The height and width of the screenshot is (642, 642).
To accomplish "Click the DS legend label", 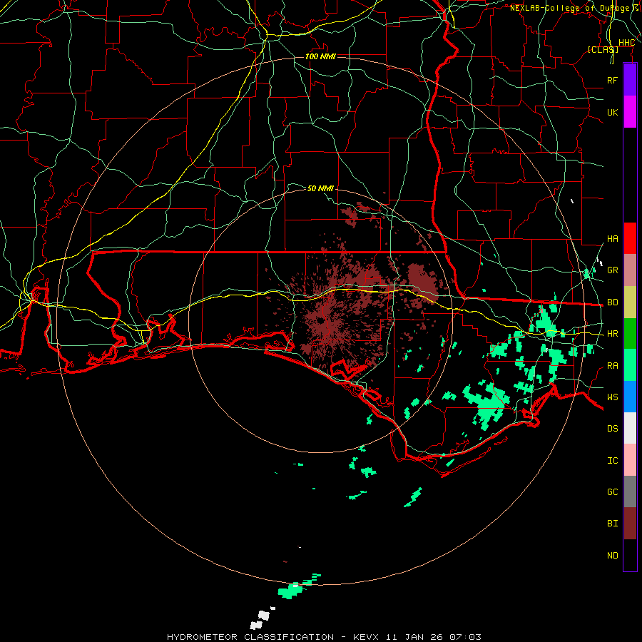I will pos(613,429).
